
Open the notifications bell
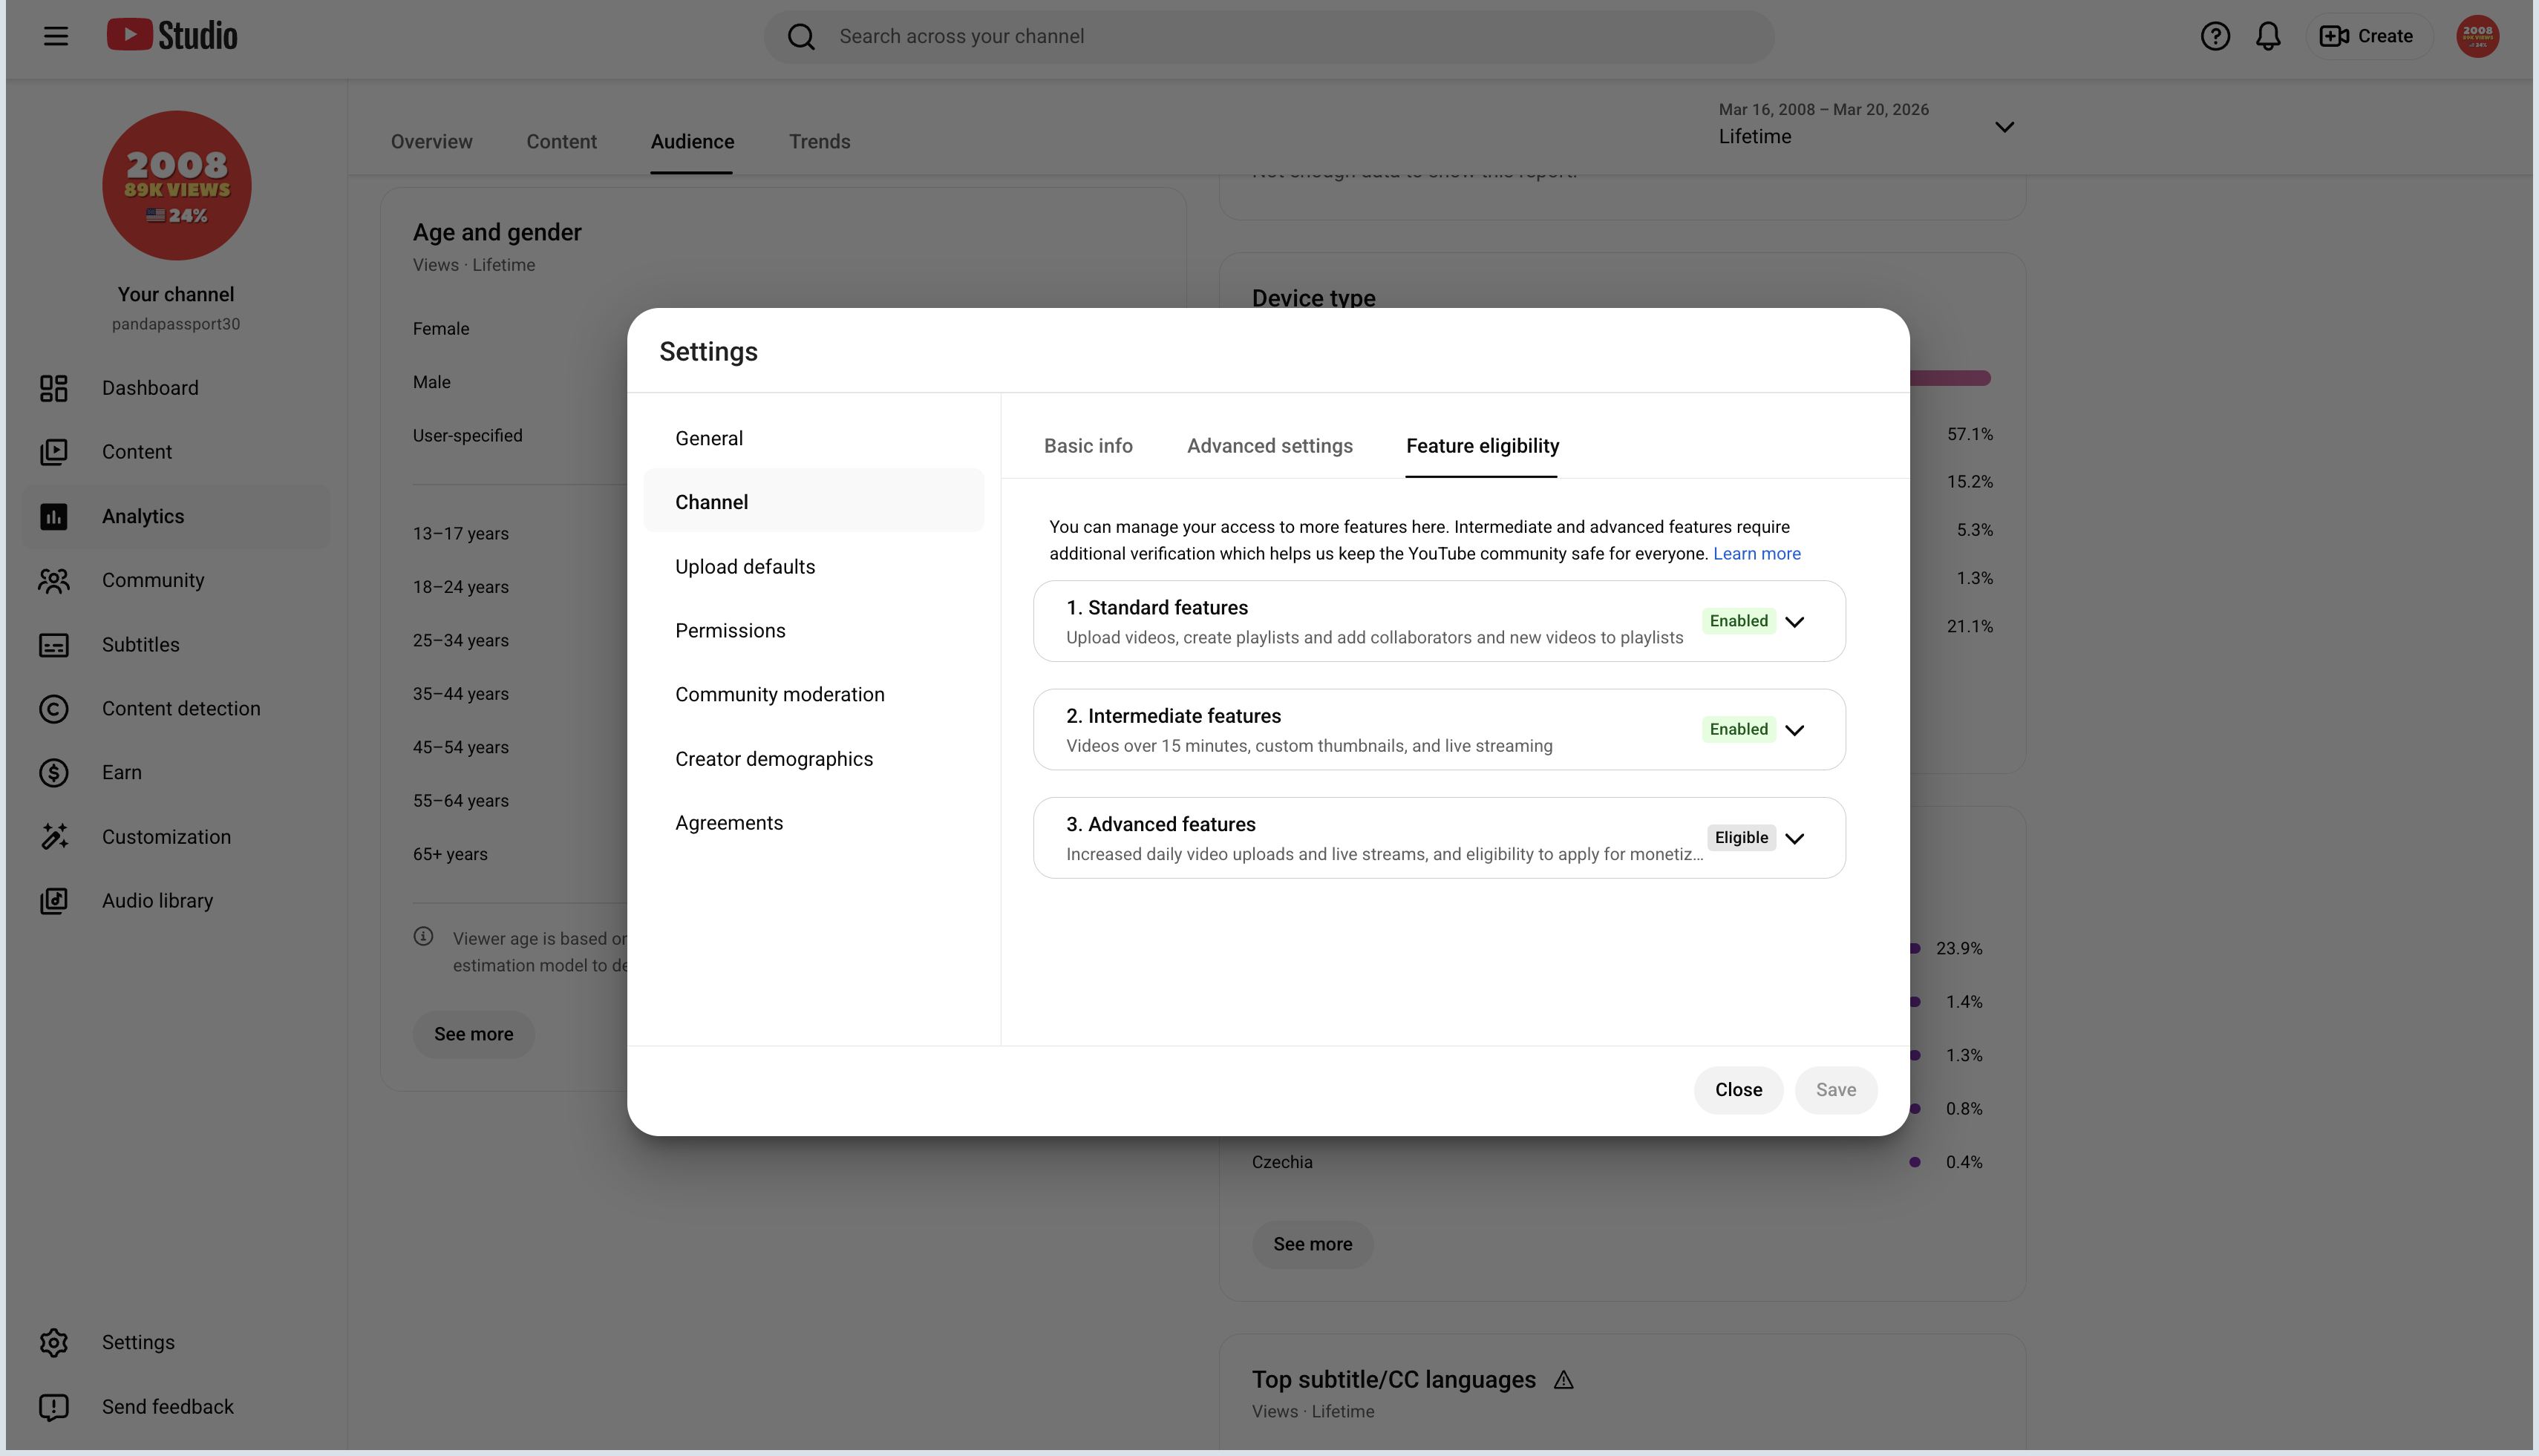pos(2268,36)
